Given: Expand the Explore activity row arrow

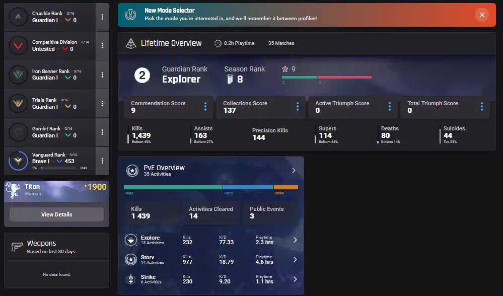Looking at the screenshot, I should coord(295,240).
